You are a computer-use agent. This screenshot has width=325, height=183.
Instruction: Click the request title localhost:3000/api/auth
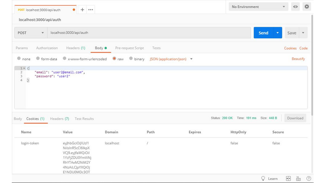tap(40, 20)
